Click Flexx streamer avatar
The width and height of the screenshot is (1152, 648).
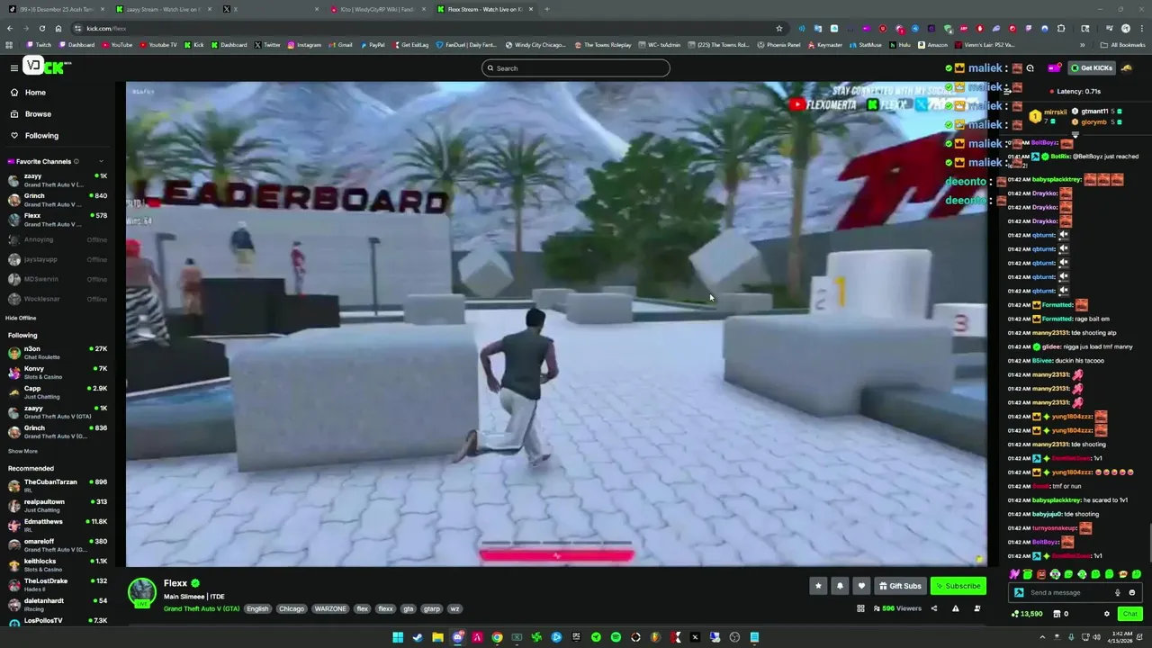(141, 592)
